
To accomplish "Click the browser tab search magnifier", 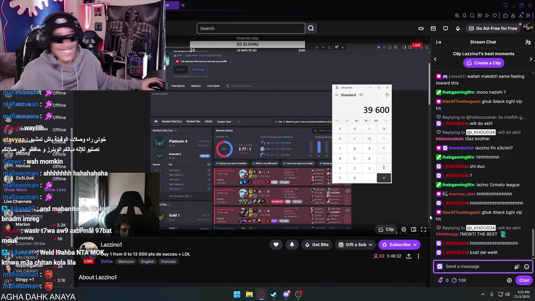I will tap(505, 5).
